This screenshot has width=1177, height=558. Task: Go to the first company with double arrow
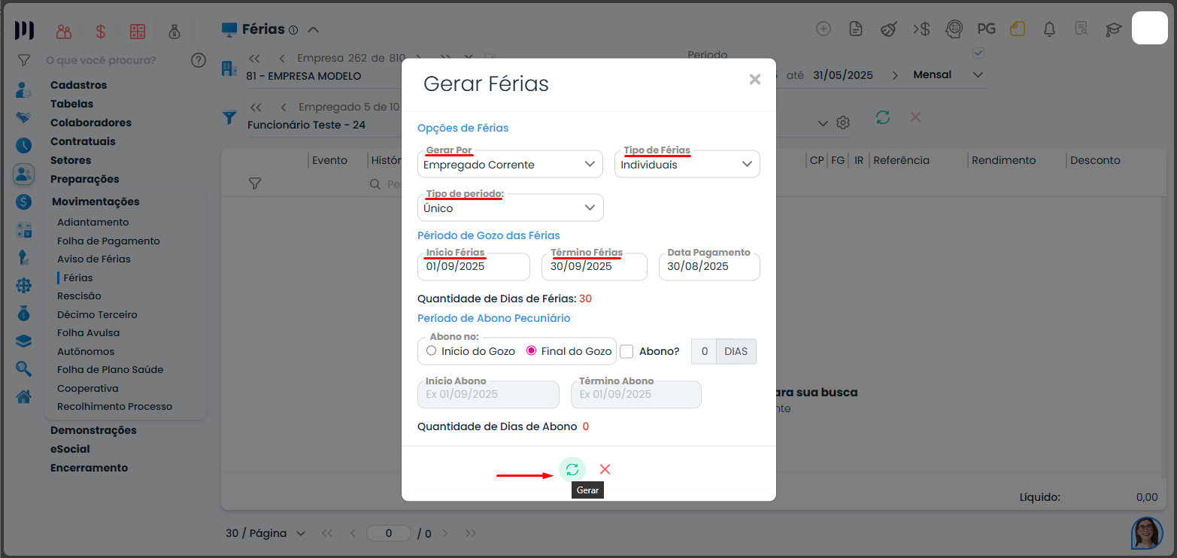[x=254, y=58]
